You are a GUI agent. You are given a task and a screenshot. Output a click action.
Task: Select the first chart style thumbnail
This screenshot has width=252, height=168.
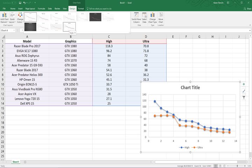tap(30, 17)
